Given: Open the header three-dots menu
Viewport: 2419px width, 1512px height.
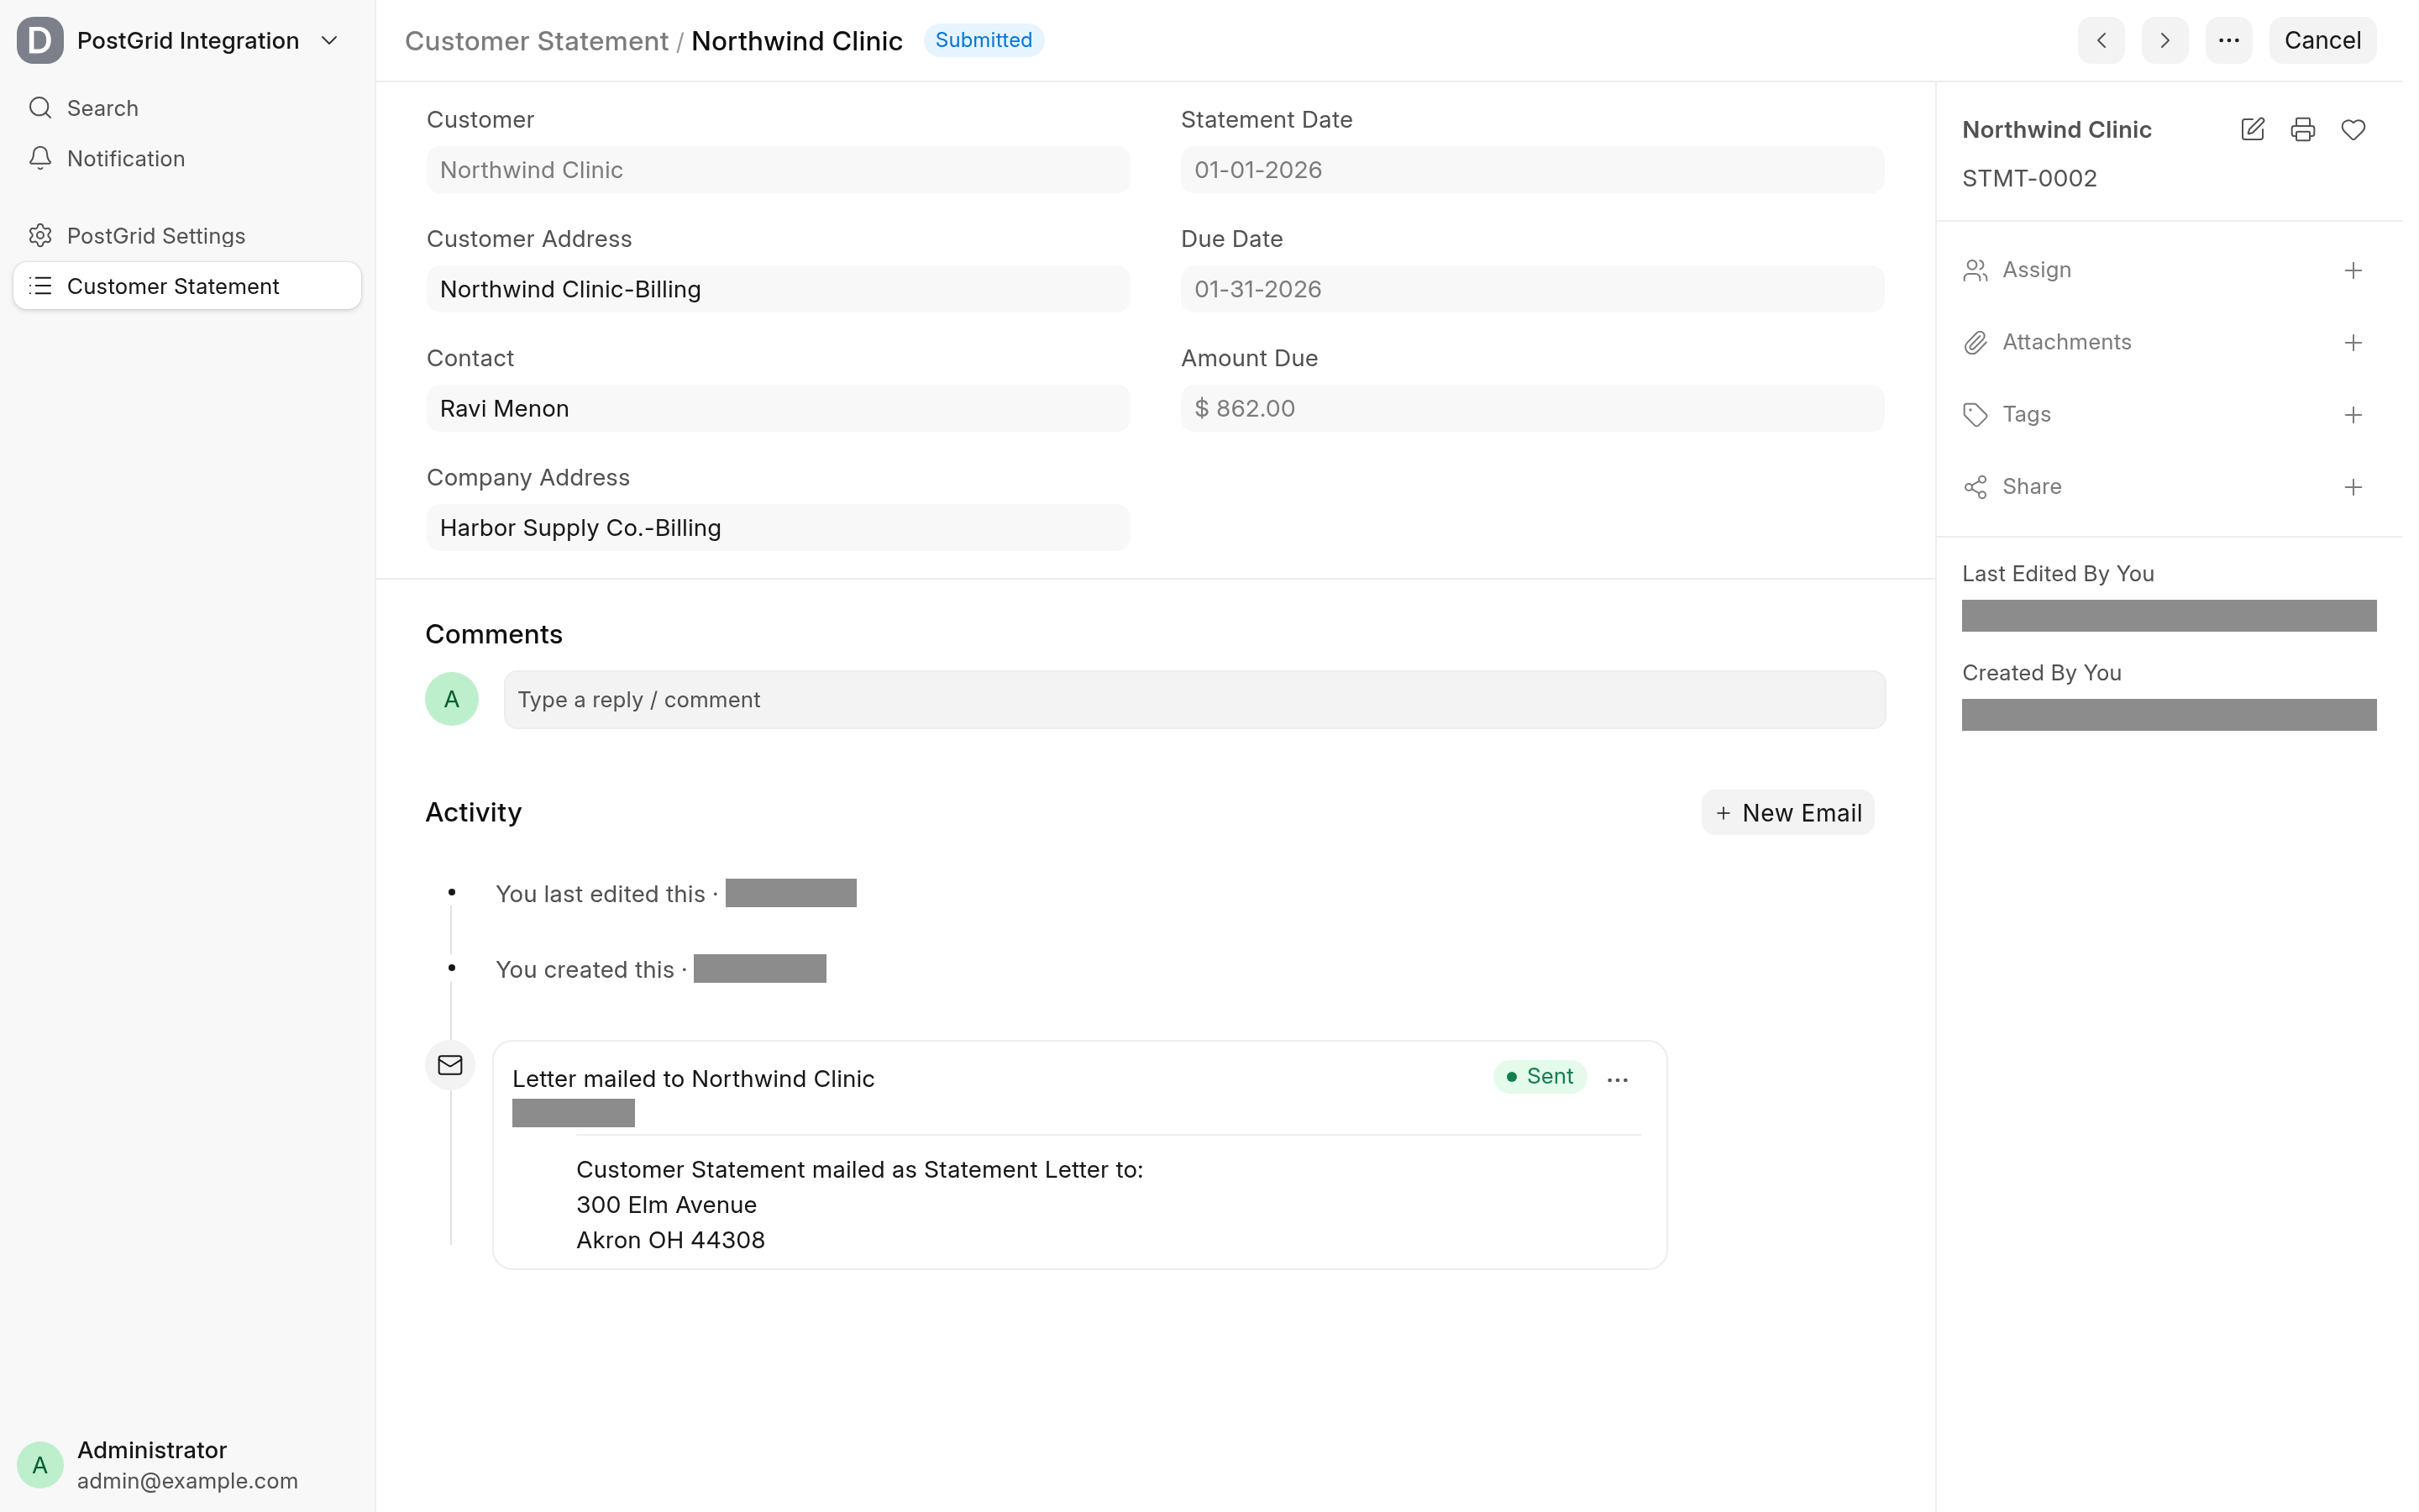Looking at the screenshot, I should (x=2228, y=40).
